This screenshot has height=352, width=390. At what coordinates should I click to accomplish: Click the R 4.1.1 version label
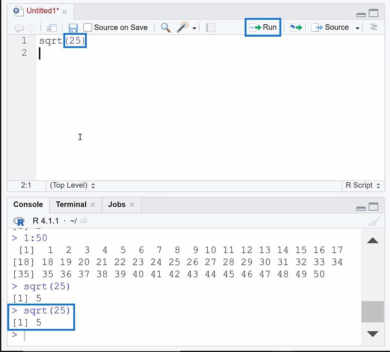click(46, 221)
